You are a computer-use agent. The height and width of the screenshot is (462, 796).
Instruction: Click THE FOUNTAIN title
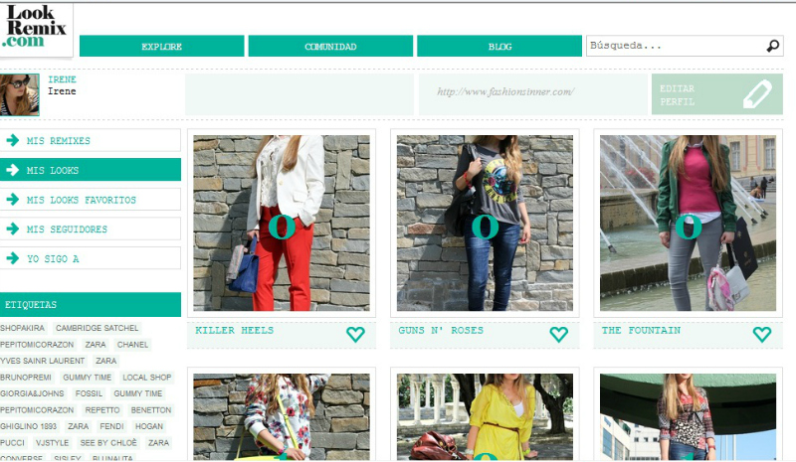pyautogui.click(x=641, y=330)
